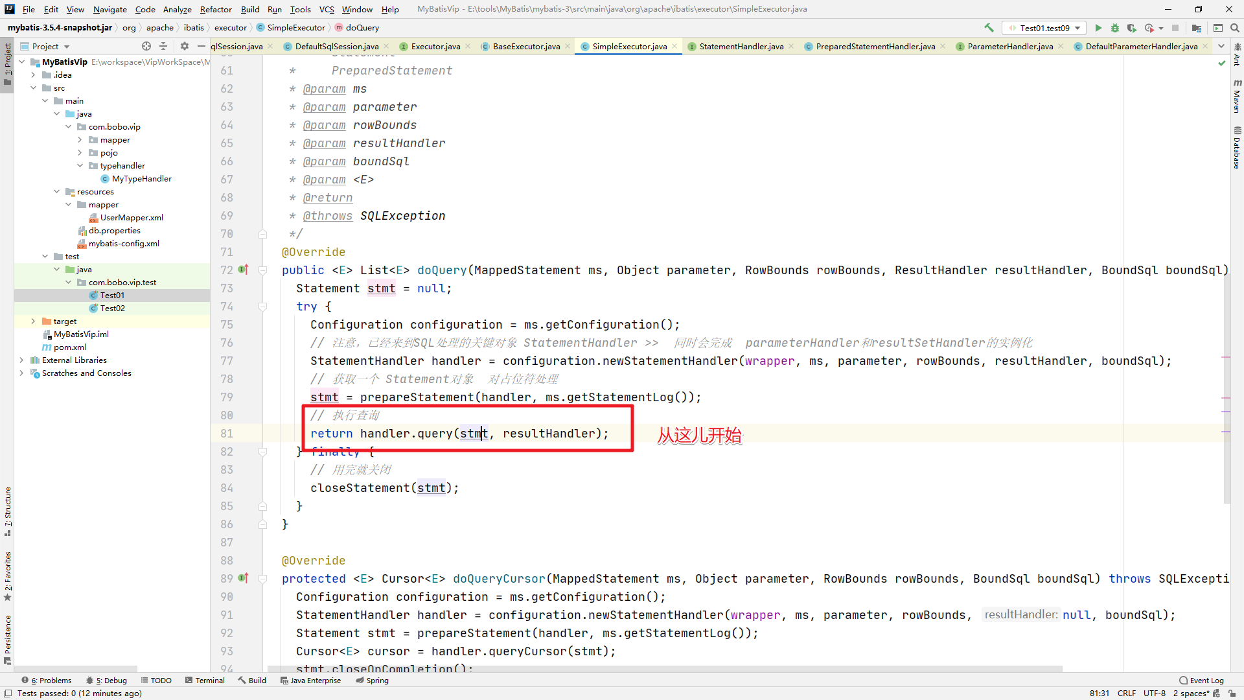Click the Build Project hammer icon
The width and height of the screenshot is (1244, 700).
coord(989,28)
